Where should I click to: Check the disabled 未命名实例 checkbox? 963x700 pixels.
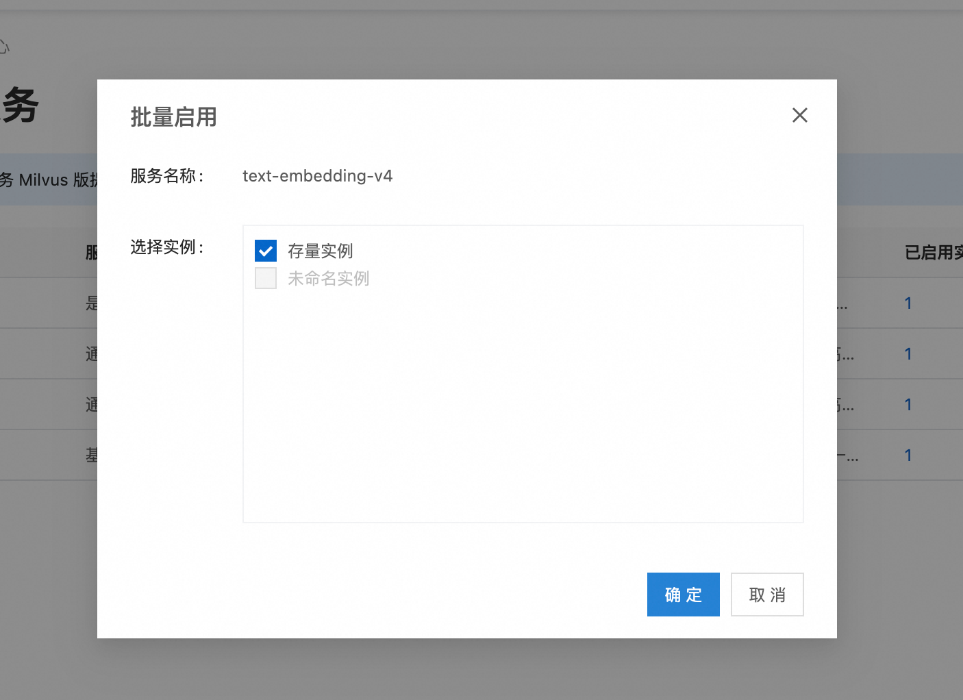(266, 278)
